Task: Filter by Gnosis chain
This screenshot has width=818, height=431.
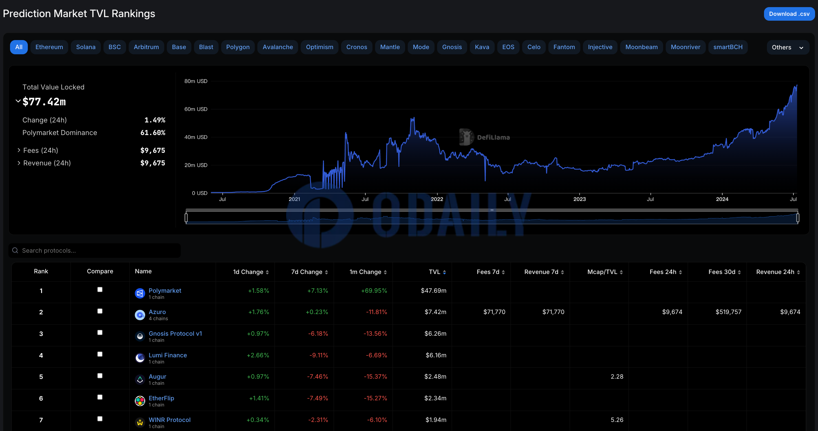Action: point(452,47)
